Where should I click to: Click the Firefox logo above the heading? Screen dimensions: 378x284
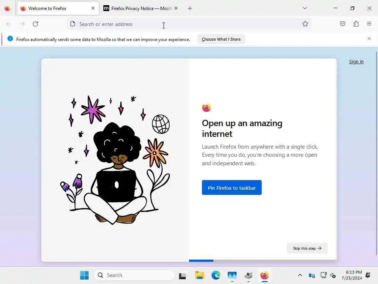(207, 107)
